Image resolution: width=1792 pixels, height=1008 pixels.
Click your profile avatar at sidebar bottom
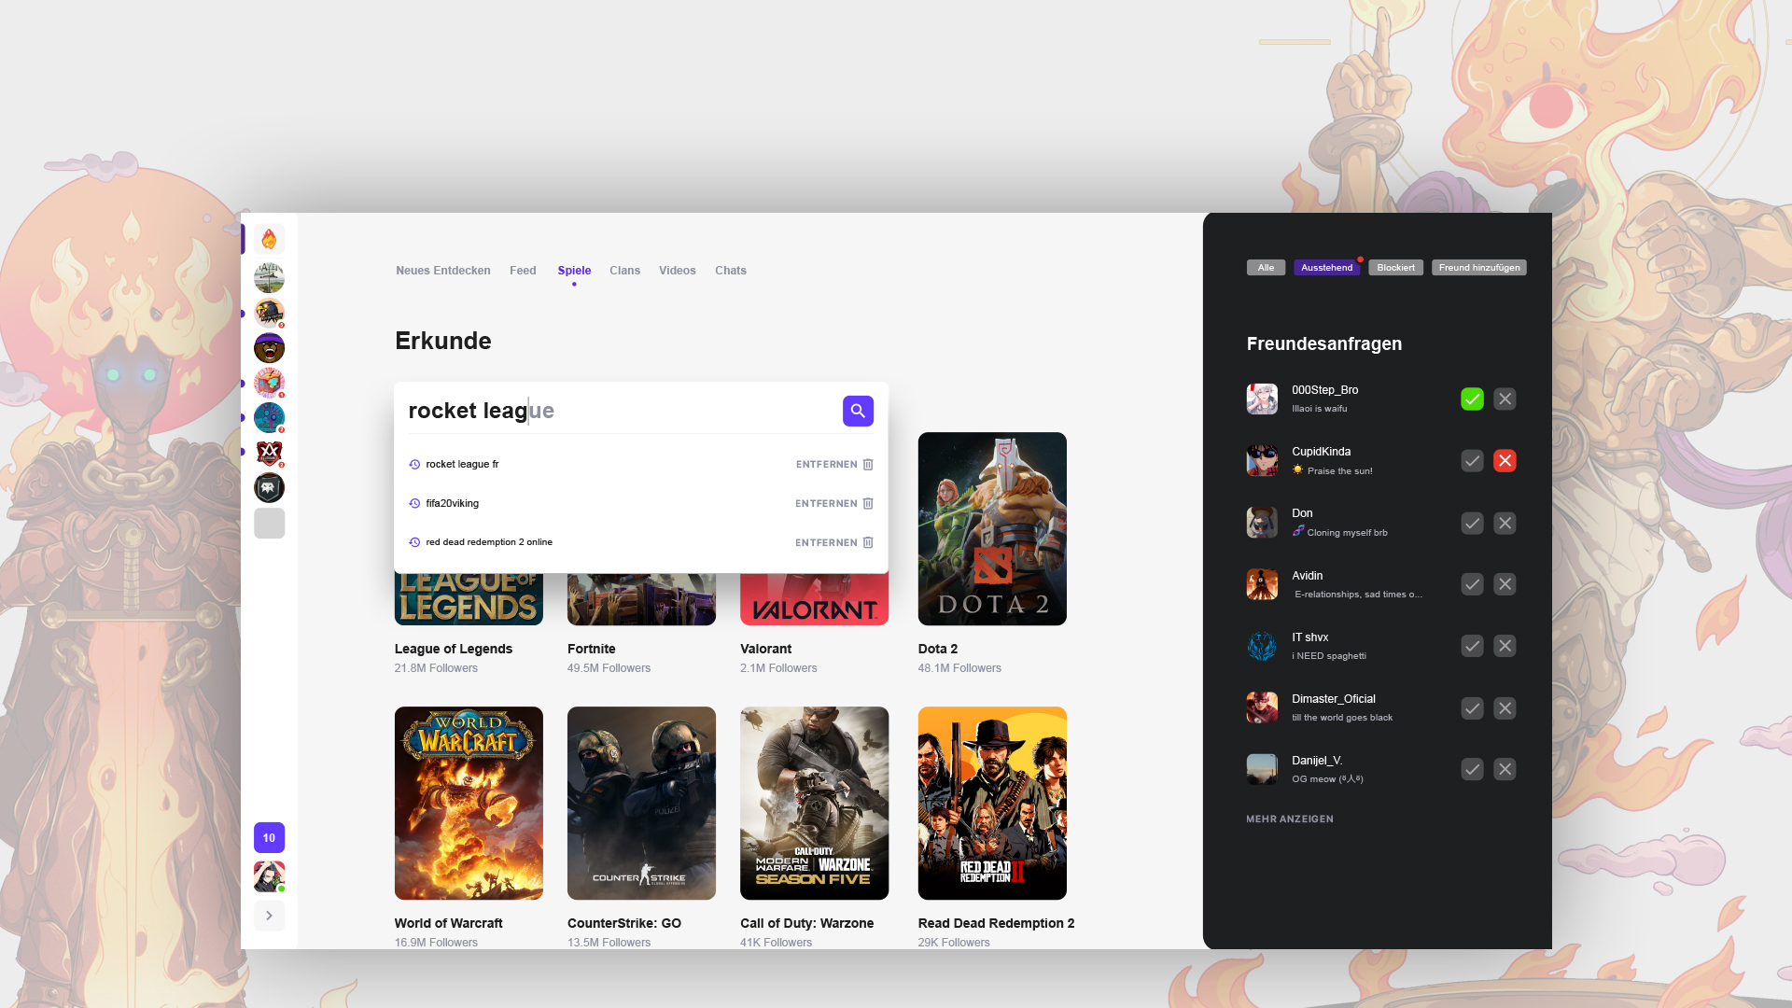[x=269, y=876]
